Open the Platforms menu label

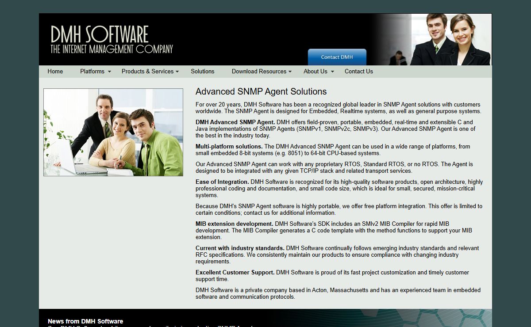click(x=92, y=72)
